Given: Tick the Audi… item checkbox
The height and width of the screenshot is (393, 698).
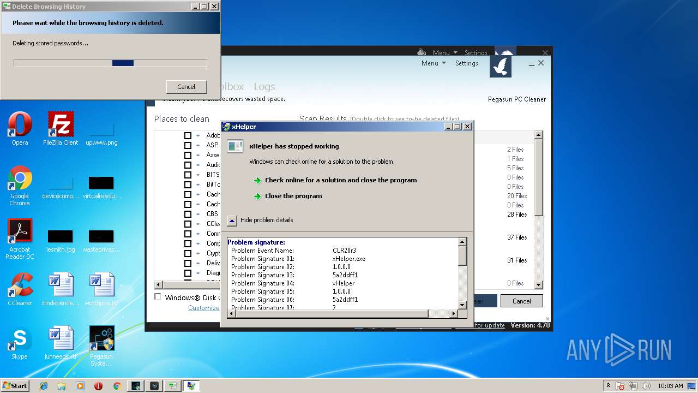Looking at the screenshot, I should pos(188,165).
